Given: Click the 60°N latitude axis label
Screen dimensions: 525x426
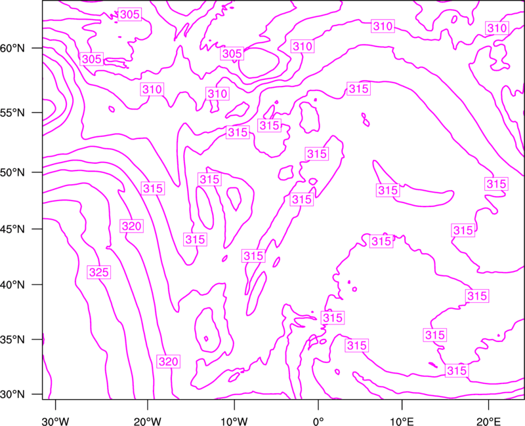Looking at the screenshot, I should 12,48.
